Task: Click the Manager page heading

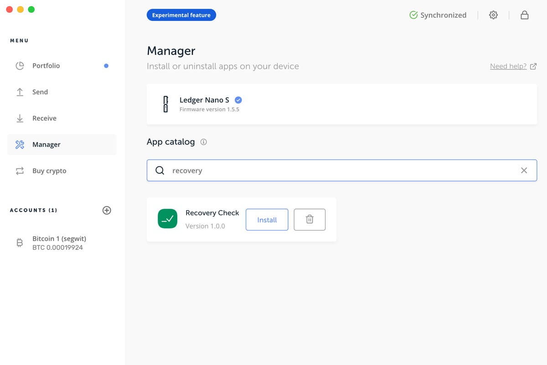Action: (x=171, y=51)
